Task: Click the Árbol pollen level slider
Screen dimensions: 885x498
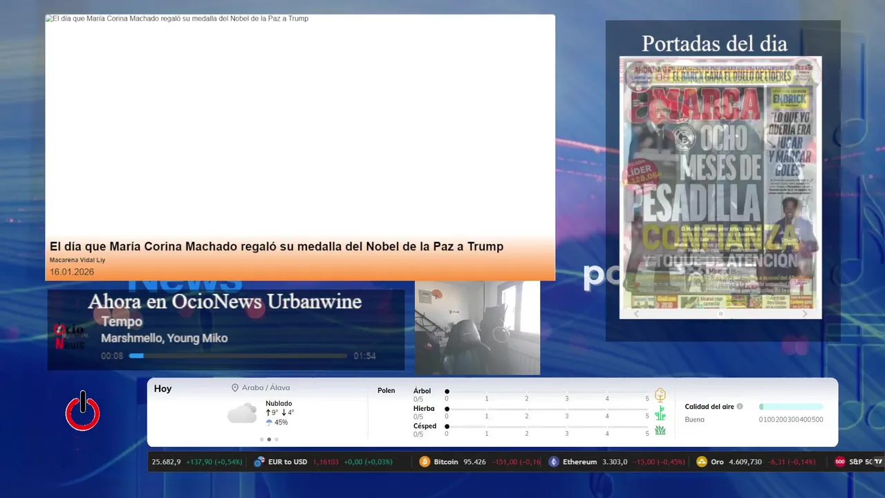Action: (x=547, y=391)
